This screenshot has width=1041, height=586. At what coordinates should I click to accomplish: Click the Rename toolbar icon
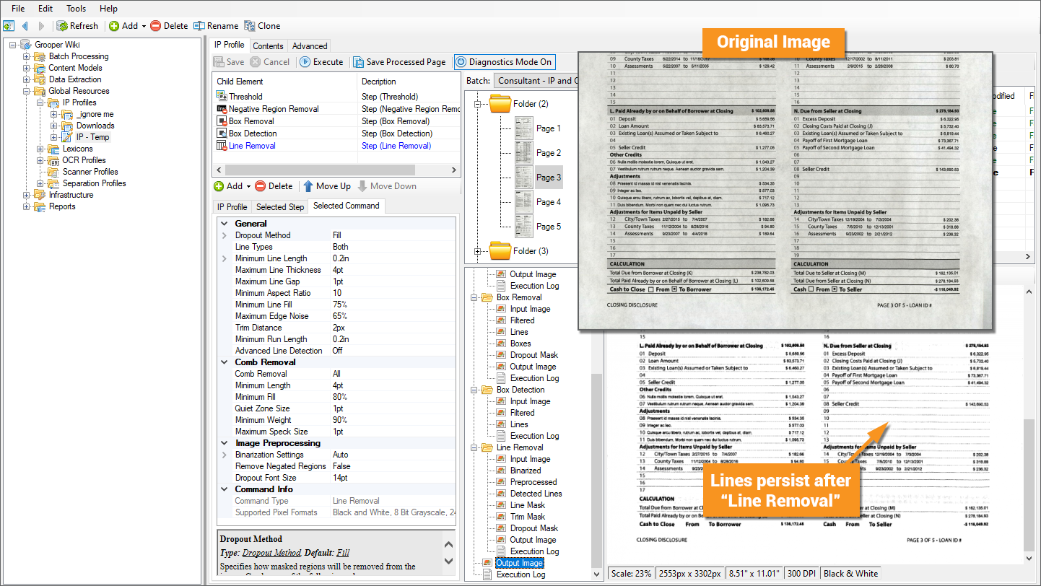(x=199, y=26)
